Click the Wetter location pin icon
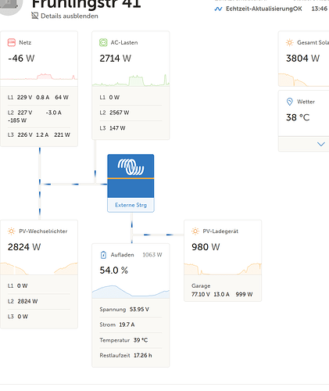The width and height of the screenshot is (329, 391). click(289, 102)
